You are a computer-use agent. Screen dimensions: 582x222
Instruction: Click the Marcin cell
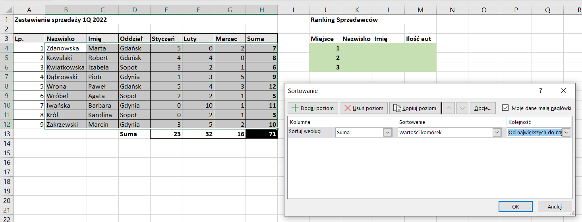(102, 124)
